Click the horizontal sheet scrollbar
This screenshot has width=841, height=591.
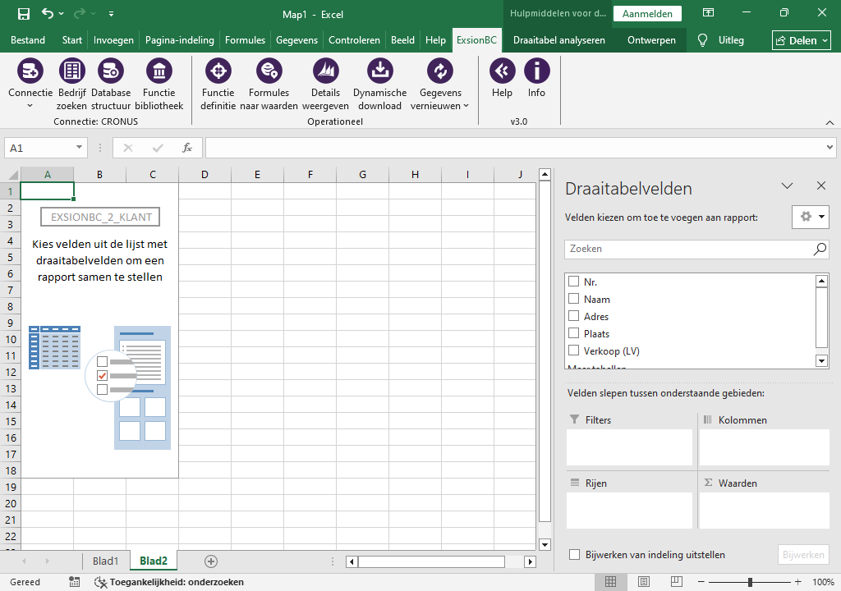tap(431, 561)
